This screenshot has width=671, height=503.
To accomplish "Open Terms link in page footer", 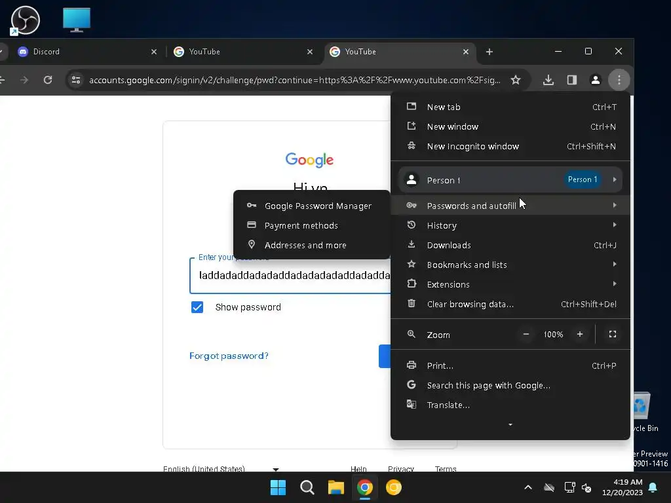I will (446, 469).
